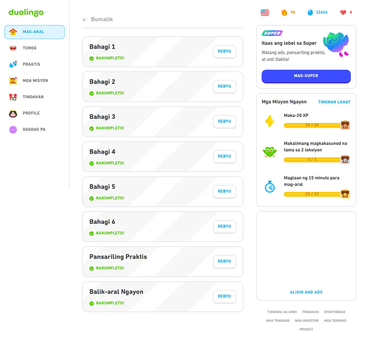Open the treasure chest for Maka-20 XP
This screenshot has width=369, height=343.
pyautogui.click(x=345, y=125)
